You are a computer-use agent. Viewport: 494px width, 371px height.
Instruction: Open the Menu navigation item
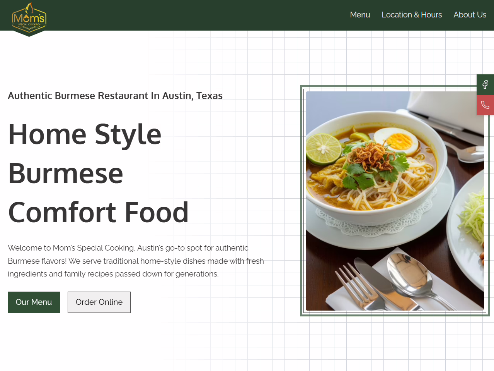[x=360, y=15]
